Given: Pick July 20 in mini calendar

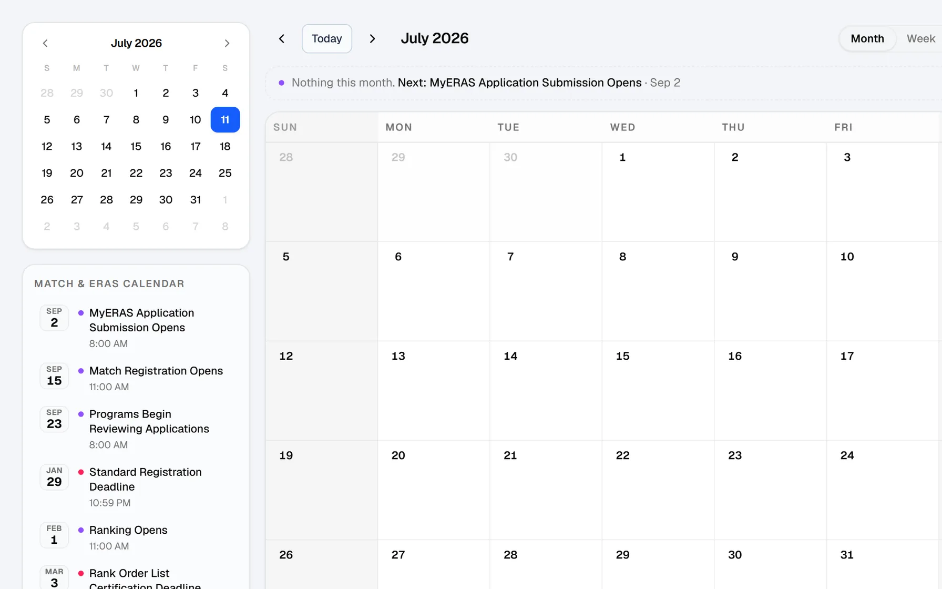Looking at the screenshot, I should pyautogui.click(x=77, y=172).
